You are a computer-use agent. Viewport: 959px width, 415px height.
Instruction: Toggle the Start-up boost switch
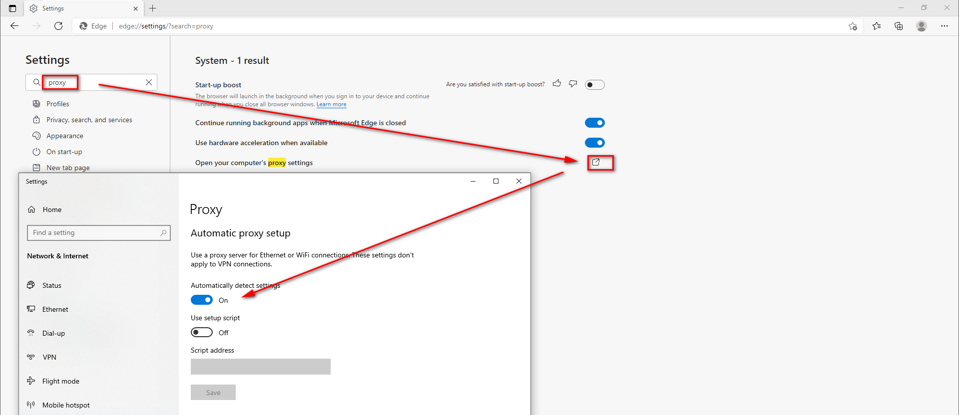[595, 85]
